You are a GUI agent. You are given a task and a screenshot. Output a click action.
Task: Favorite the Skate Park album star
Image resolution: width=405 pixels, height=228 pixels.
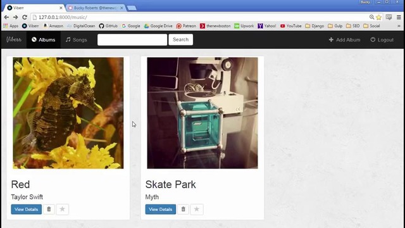click(197, 209)
